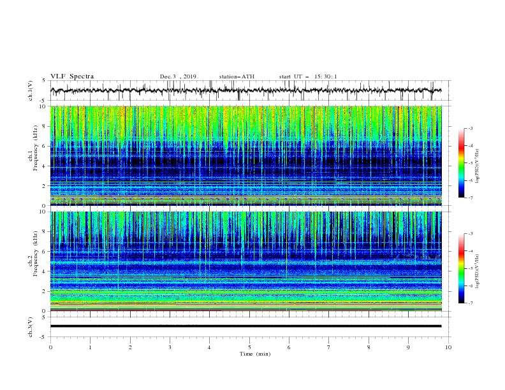The image size is (505, 390).
Task: Click time axis tick label "2"
Action: tap(130, 347)
